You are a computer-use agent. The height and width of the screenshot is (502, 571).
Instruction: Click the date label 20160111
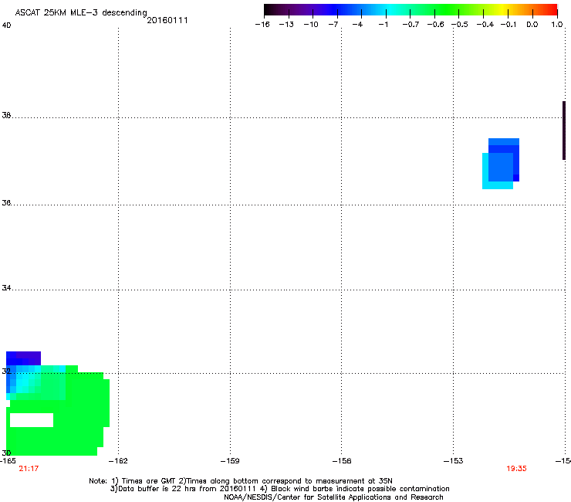167,20
